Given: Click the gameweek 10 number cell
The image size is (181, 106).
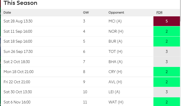Looking at the screenshot, I should (x=85, y=92).
